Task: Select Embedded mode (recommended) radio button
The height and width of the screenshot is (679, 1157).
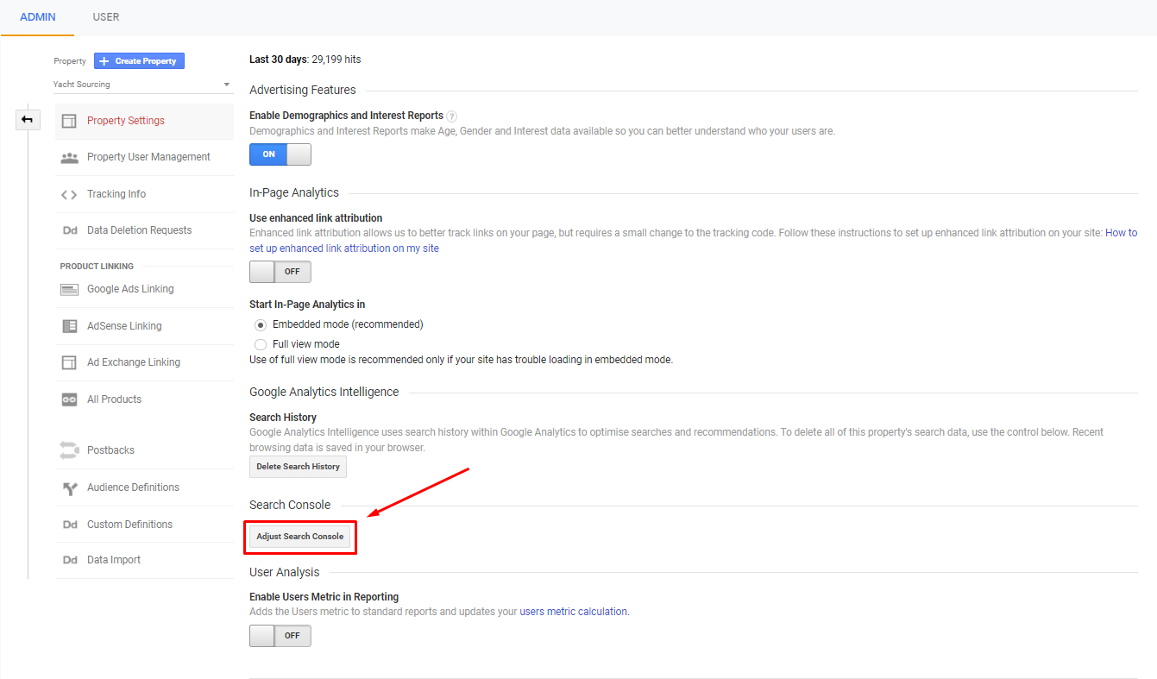Action: (x=261, y=325)
